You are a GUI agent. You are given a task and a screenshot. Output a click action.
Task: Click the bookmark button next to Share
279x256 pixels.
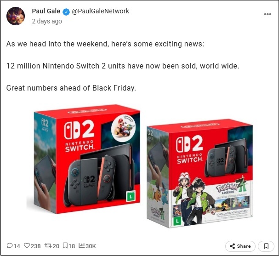coord(266,246)
